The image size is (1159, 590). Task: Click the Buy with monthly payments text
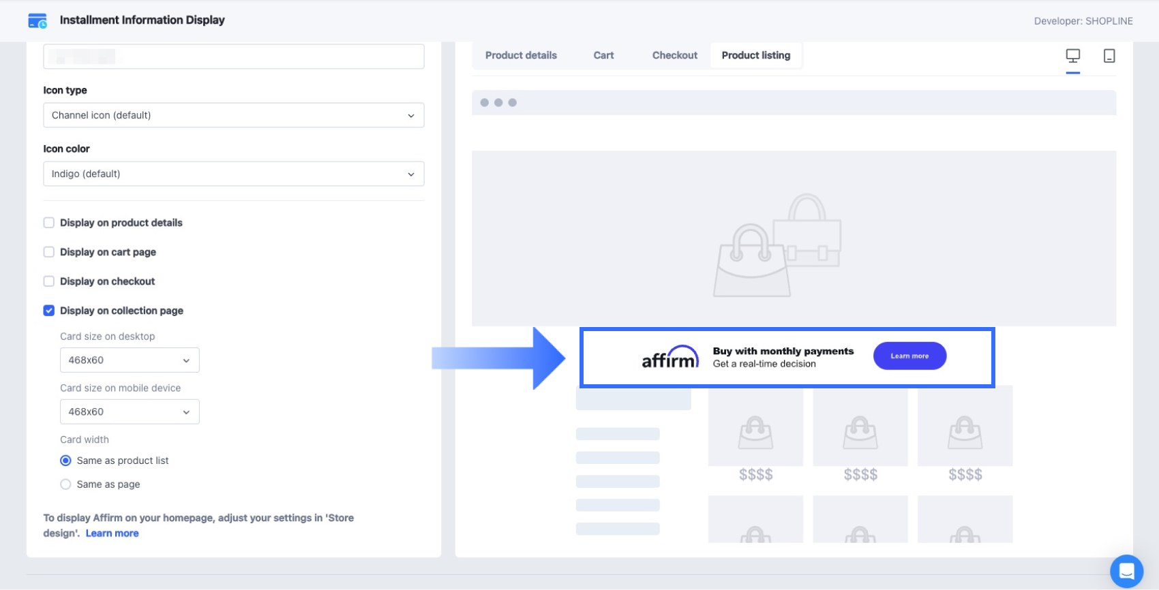pos(783,351)
